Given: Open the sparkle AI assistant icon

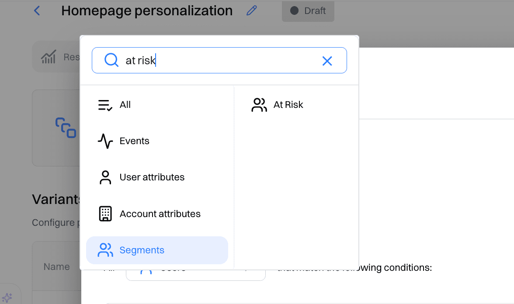Looking at the screenshot, I should [7, 298].
